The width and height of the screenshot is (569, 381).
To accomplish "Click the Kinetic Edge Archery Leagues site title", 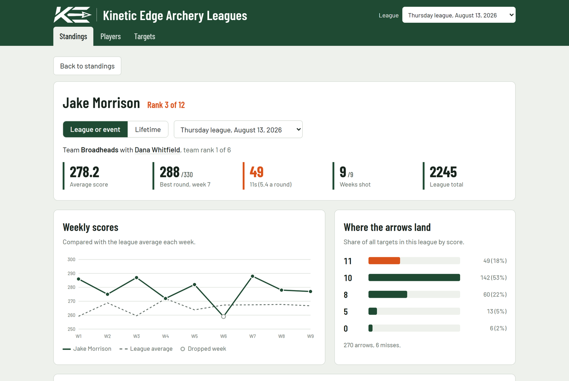I will [x=175, y=16].
